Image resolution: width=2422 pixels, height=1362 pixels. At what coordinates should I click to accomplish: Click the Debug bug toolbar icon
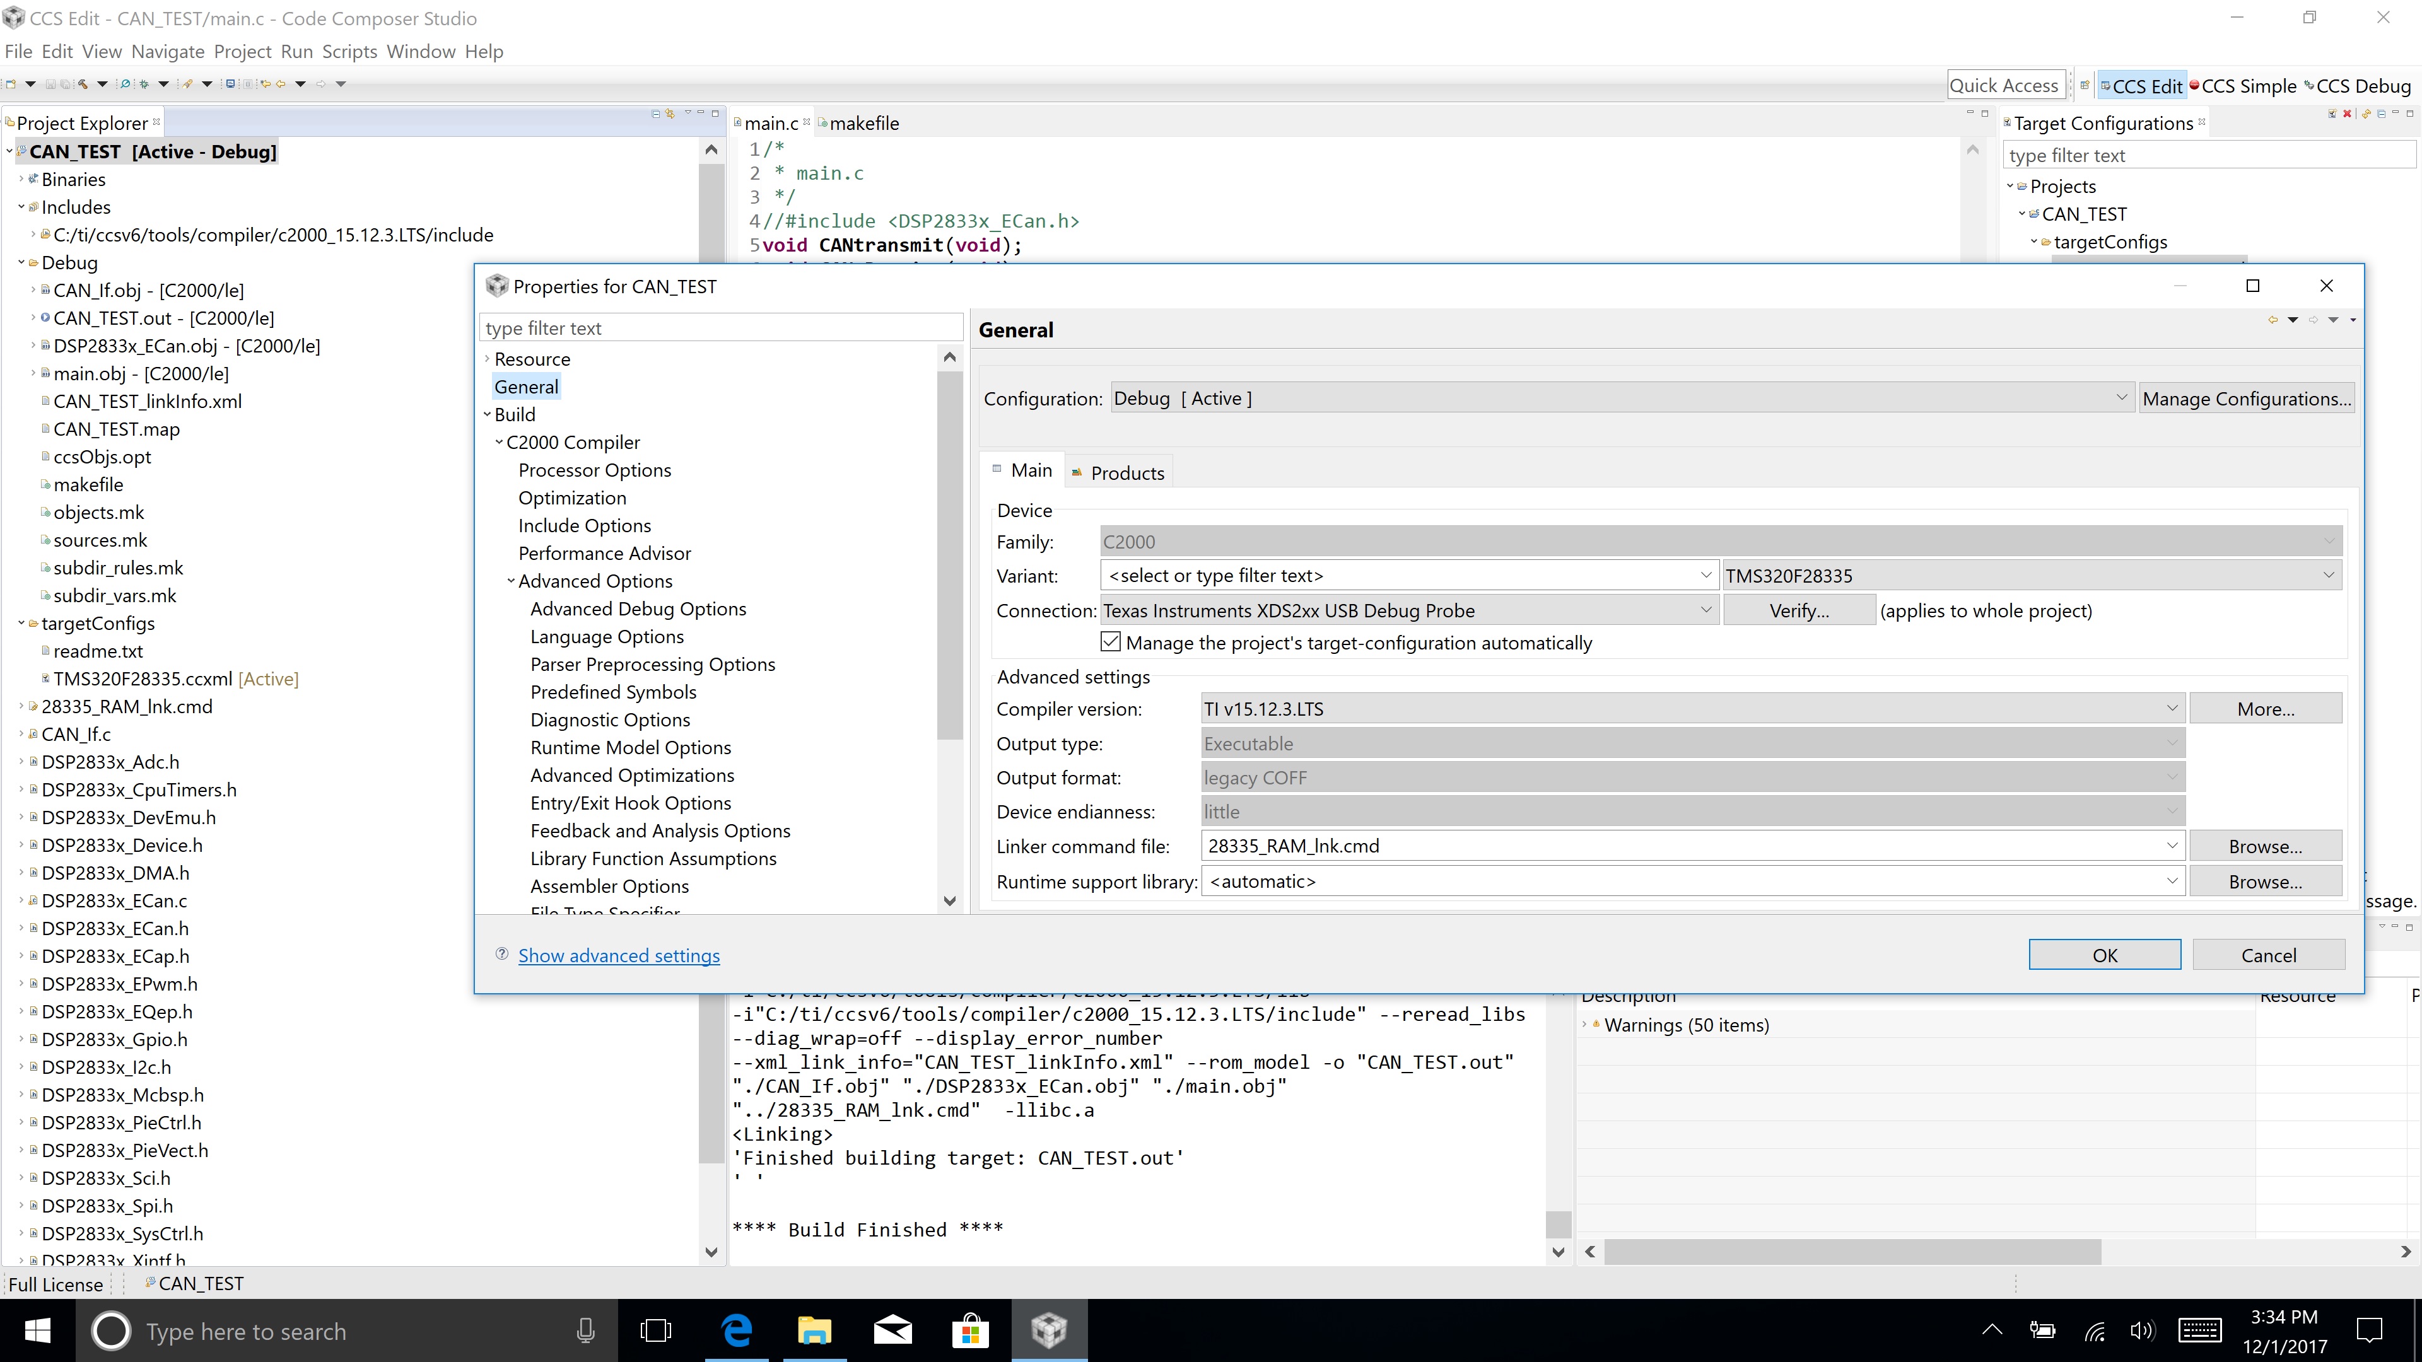point(144,84)
